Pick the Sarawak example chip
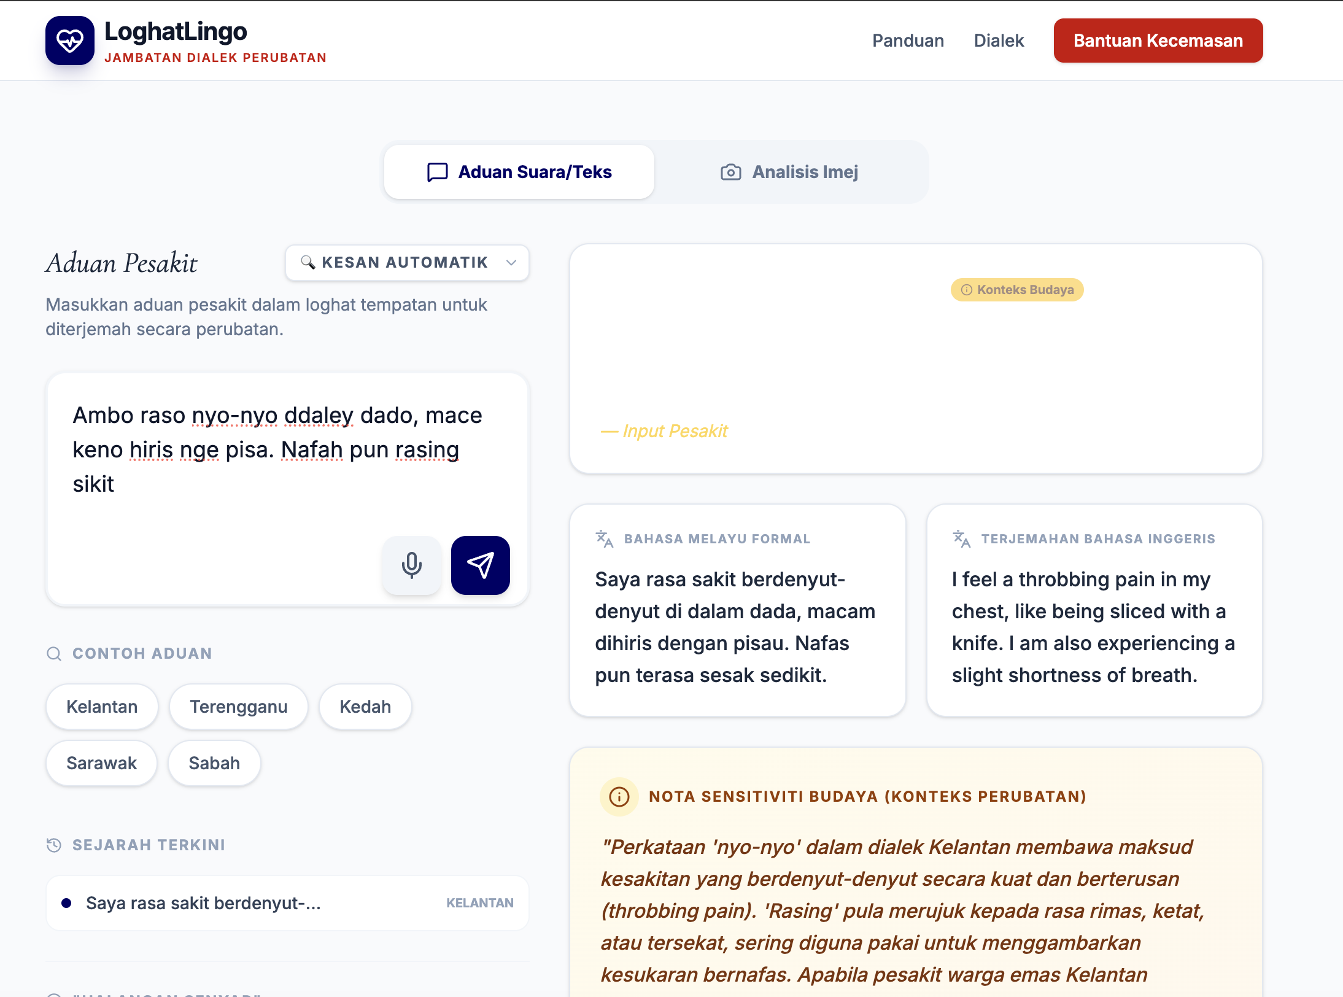 101,763
